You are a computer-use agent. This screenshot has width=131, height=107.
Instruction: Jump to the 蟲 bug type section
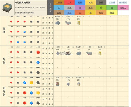coord(112,8)
